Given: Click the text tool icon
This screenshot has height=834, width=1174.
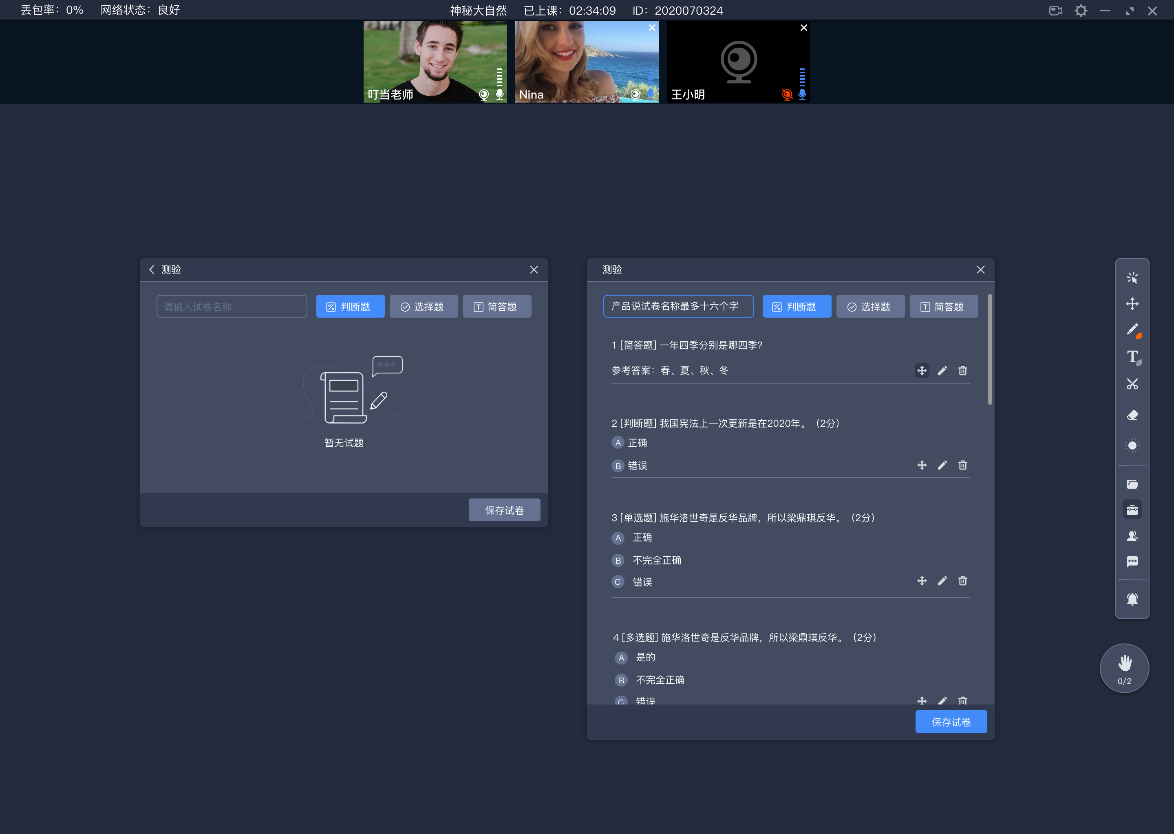Looking at the screenshot, I should pos(1132,358).
